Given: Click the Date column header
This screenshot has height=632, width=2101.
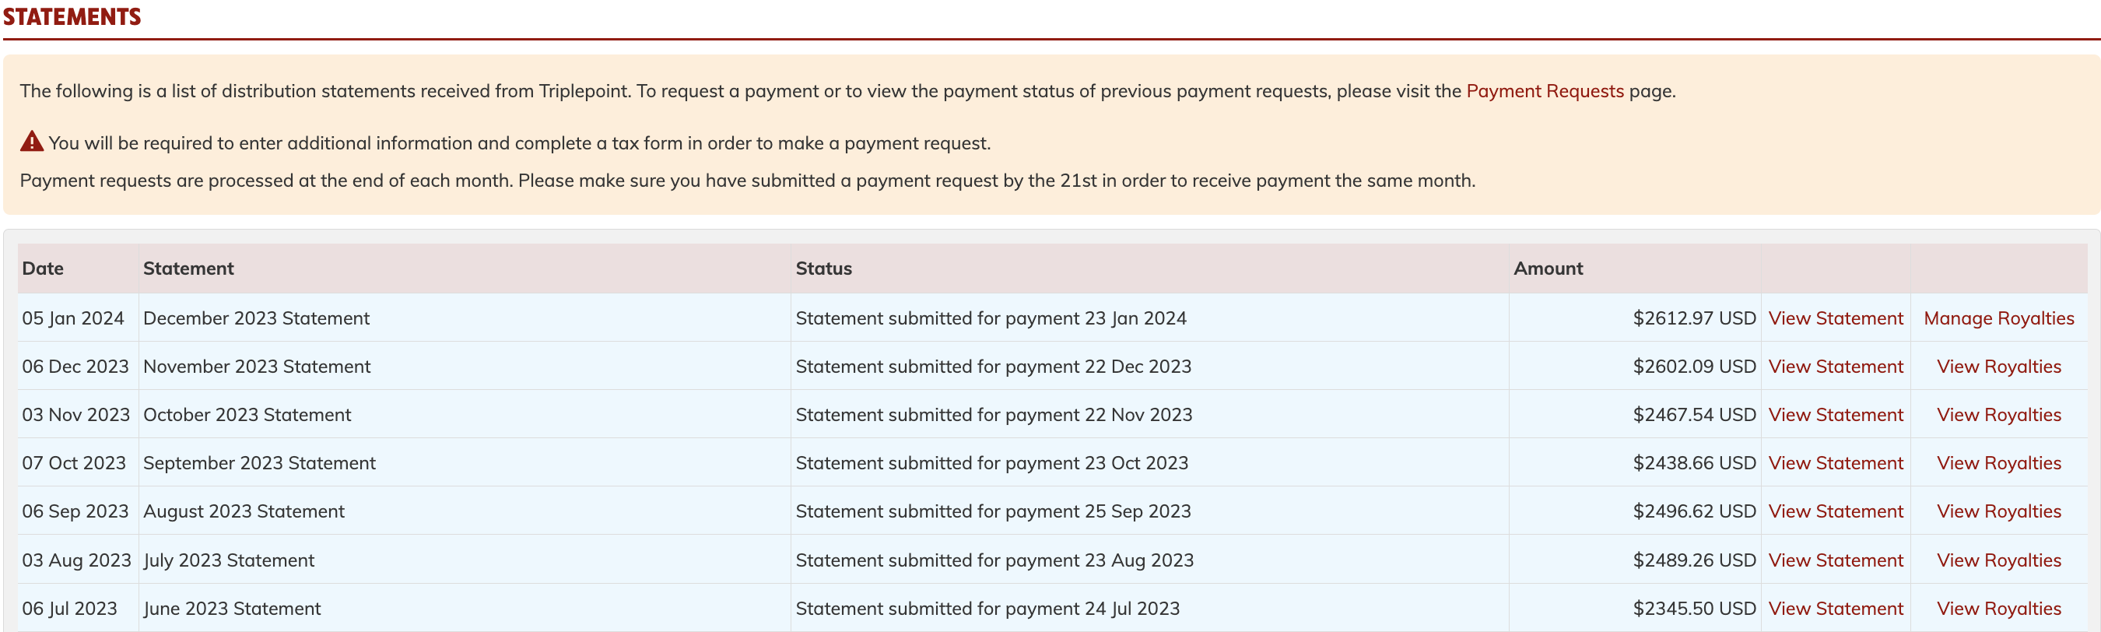Looking at the screenshot, I should coord(43,269).
